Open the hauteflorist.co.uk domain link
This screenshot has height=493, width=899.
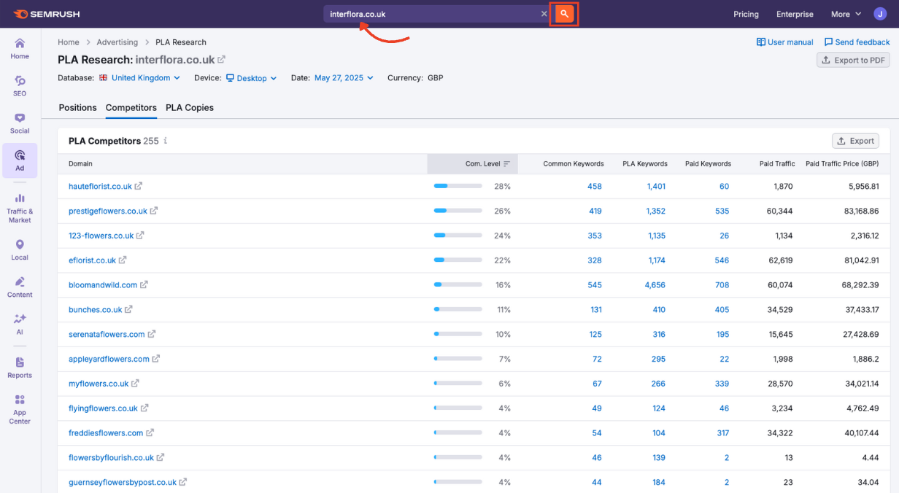[101, 186]
